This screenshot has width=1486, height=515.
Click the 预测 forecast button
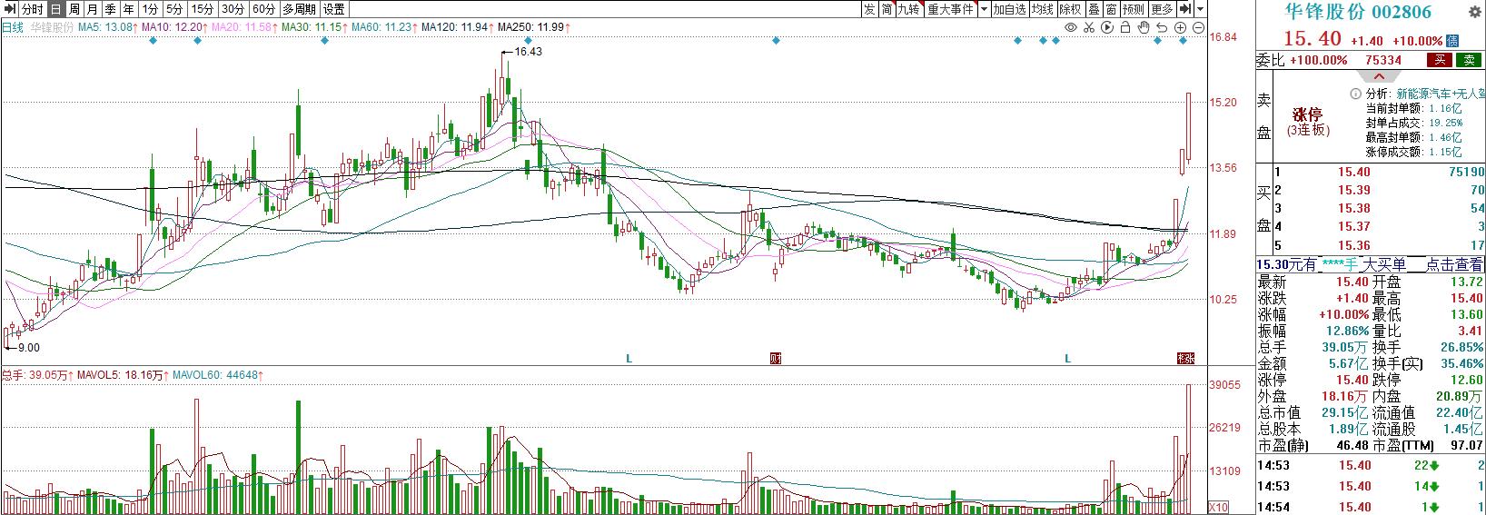point(1134,9)
